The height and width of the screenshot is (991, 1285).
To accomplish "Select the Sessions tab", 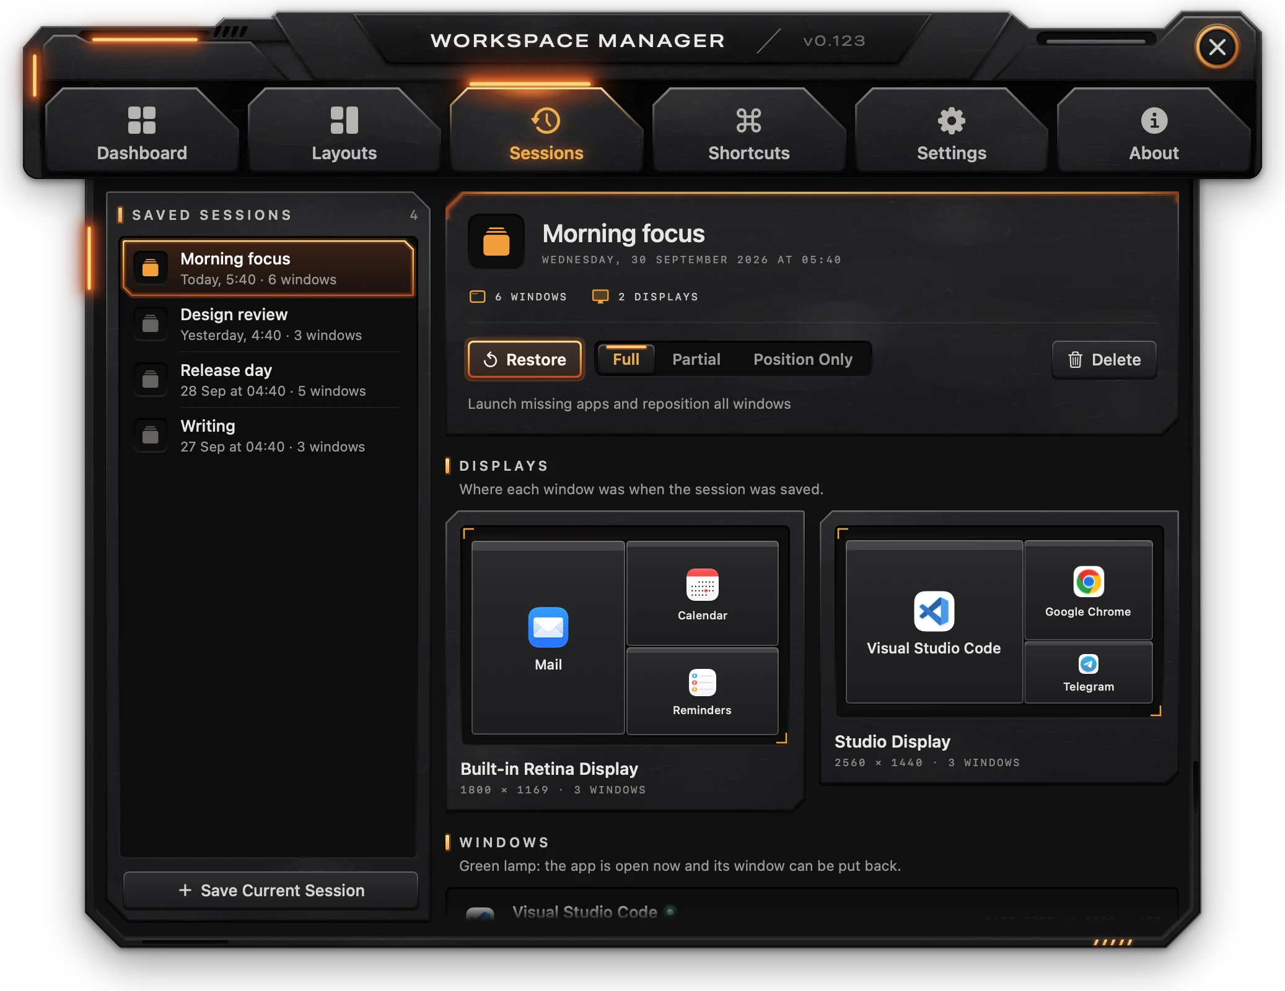I will pos(546,131).
